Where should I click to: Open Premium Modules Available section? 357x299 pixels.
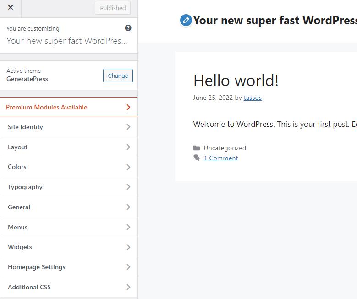pos(69,107)
